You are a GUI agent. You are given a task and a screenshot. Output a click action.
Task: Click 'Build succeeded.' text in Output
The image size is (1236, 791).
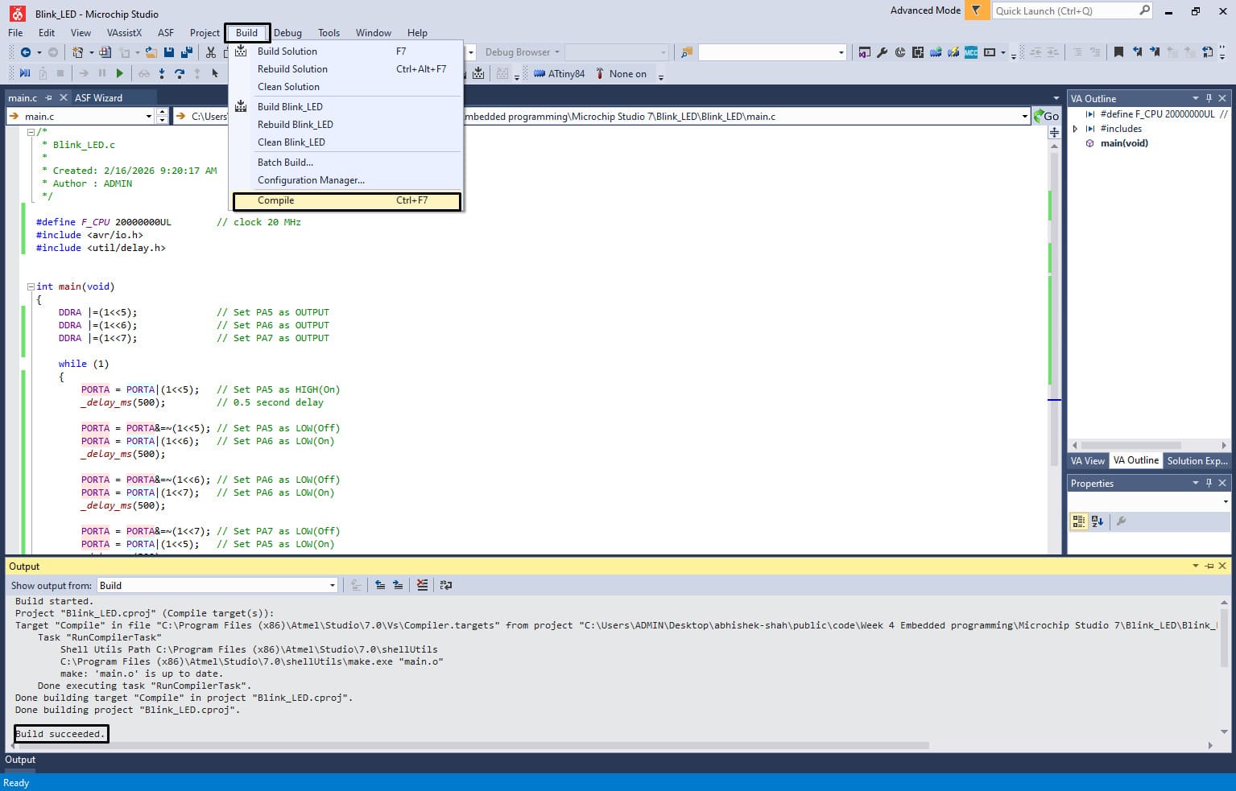(60, 734)
